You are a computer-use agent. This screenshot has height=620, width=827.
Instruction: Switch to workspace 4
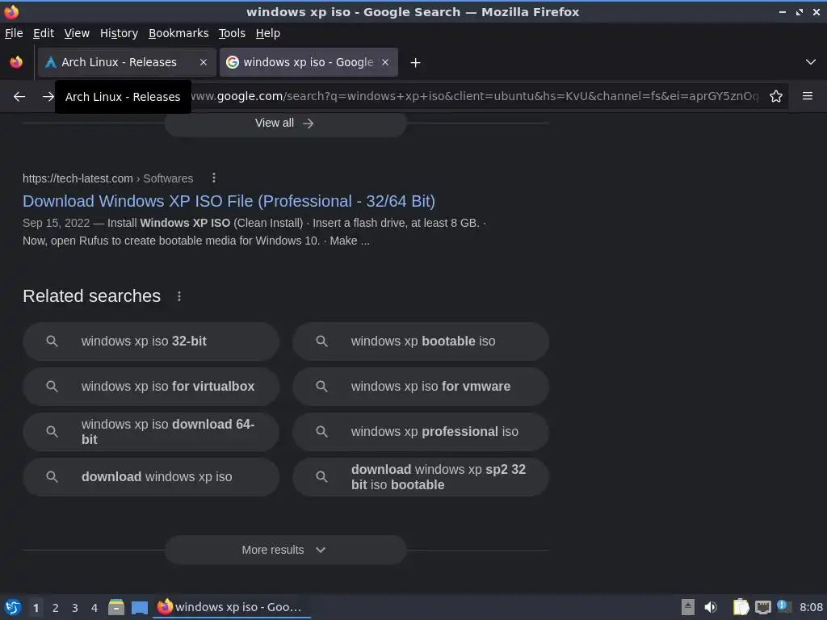[x=94, y=608]
